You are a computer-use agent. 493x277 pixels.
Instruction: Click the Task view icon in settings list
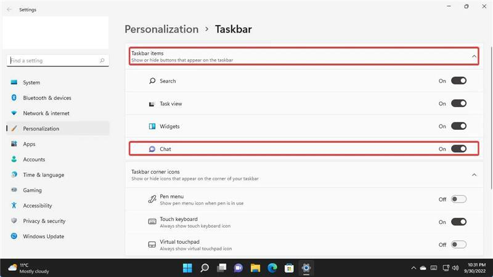pos(152,104)
